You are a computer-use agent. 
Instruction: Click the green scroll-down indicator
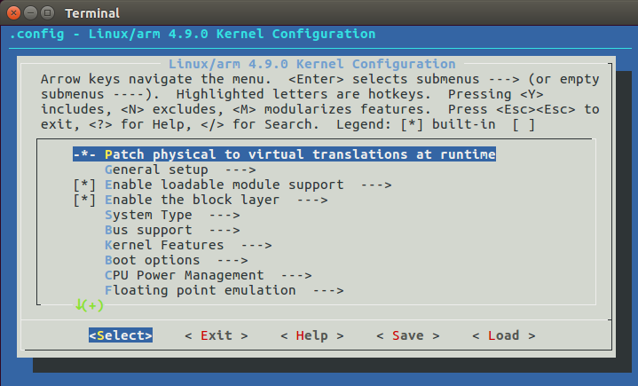tap(89, 305)
